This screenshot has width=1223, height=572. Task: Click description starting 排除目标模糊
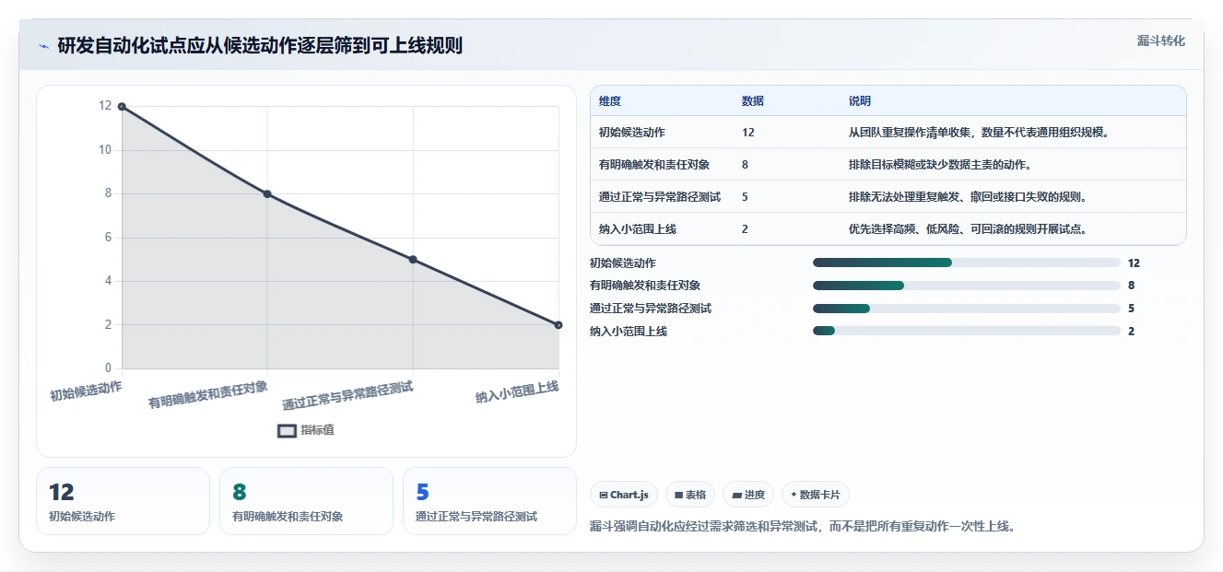[x=940, y=165]
